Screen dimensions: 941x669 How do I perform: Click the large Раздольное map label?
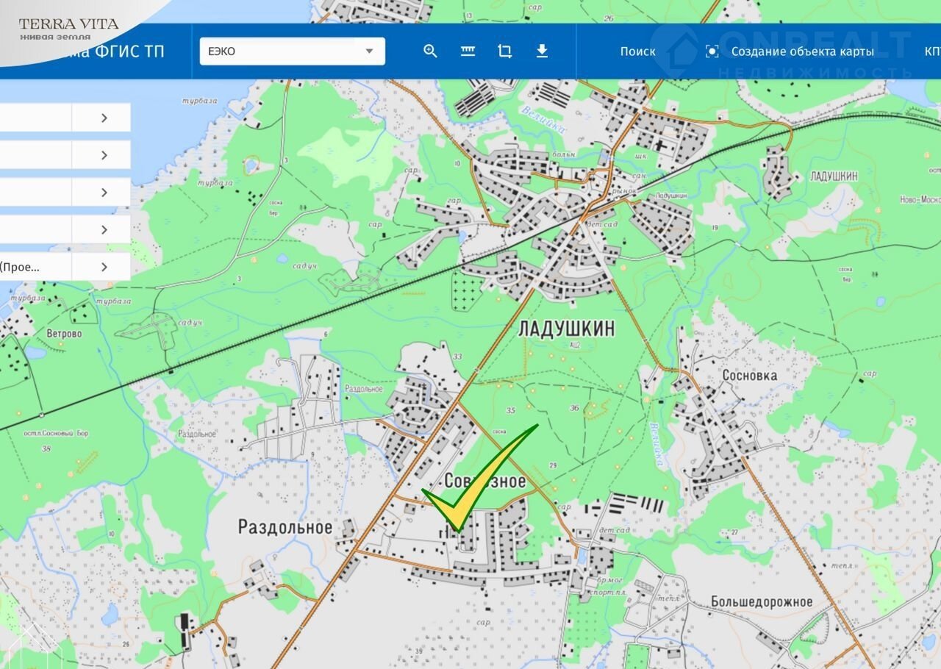(x=285, y=527)
